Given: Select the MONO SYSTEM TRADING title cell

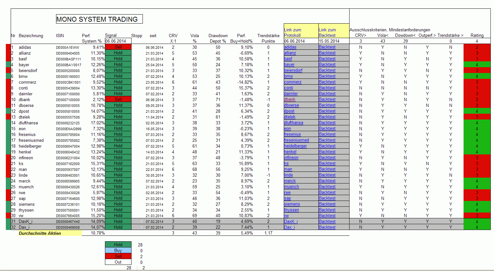Looking at the screenshot, I should tap(99, 19).
